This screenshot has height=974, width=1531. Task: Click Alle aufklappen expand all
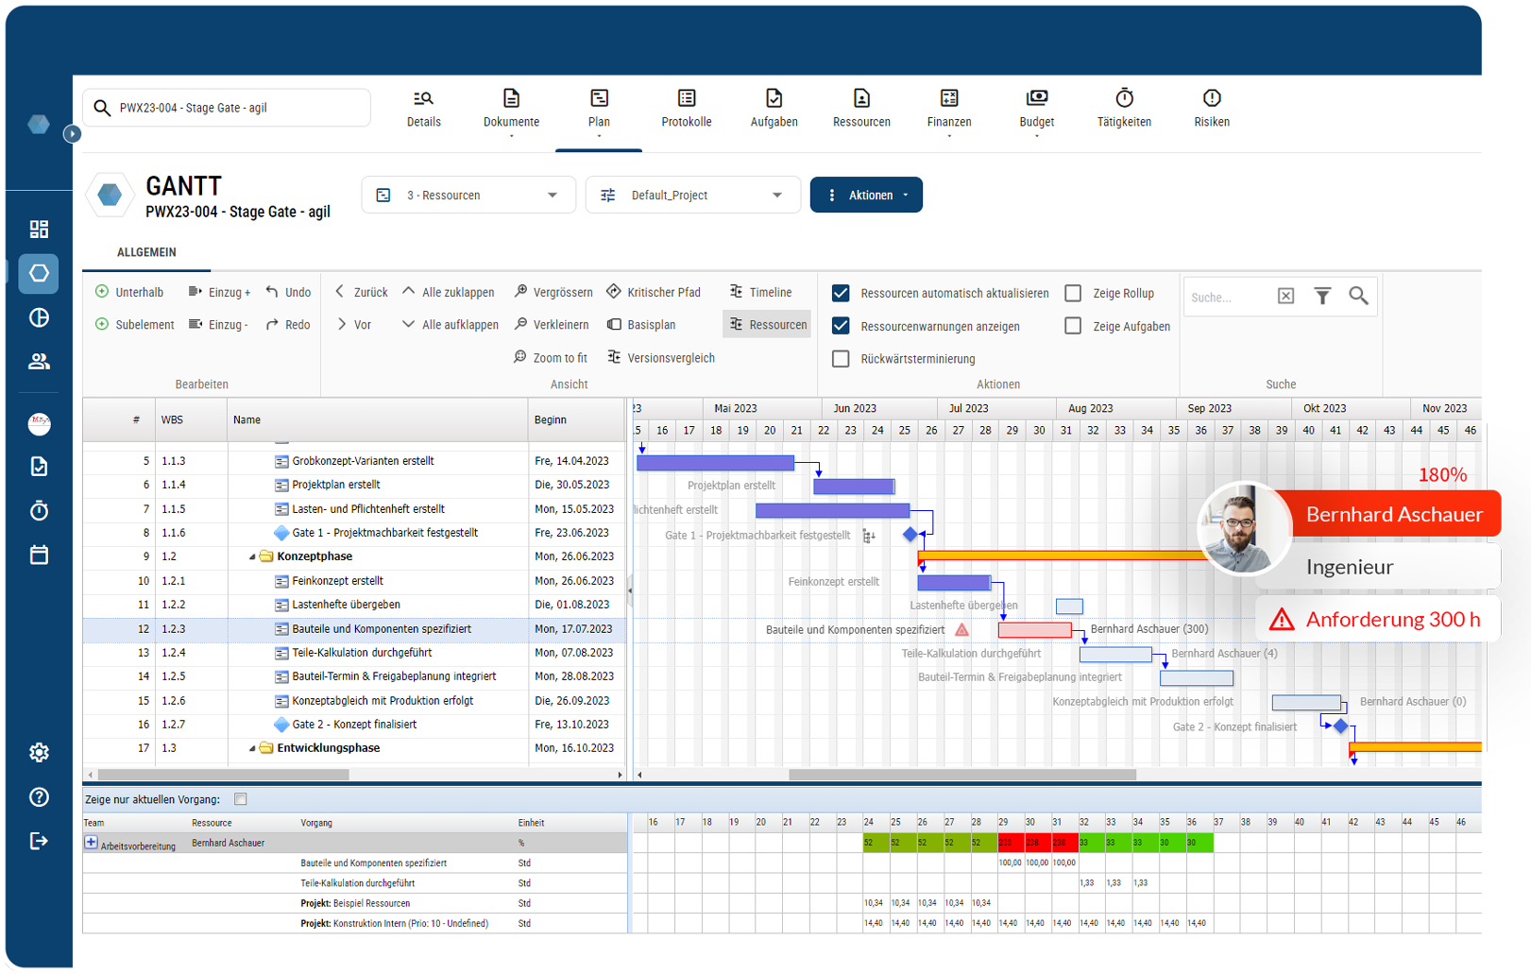pos(451,325)
